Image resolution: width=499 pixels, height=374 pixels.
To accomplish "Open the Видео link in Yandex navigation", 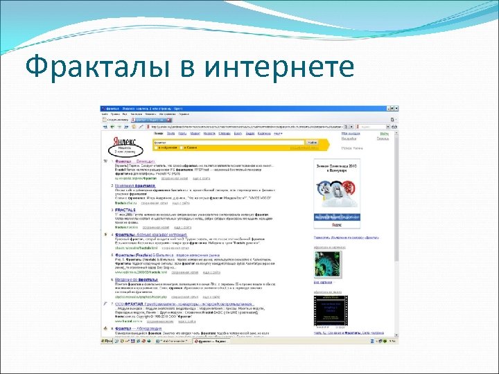I will coord(250,134).
